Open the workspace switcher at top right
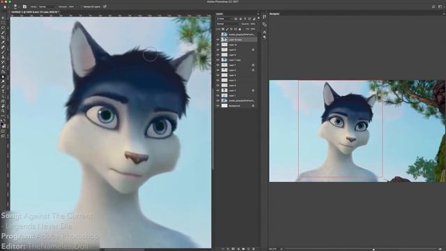The width and height of the screenshot is (446, 251). point(440,6)
